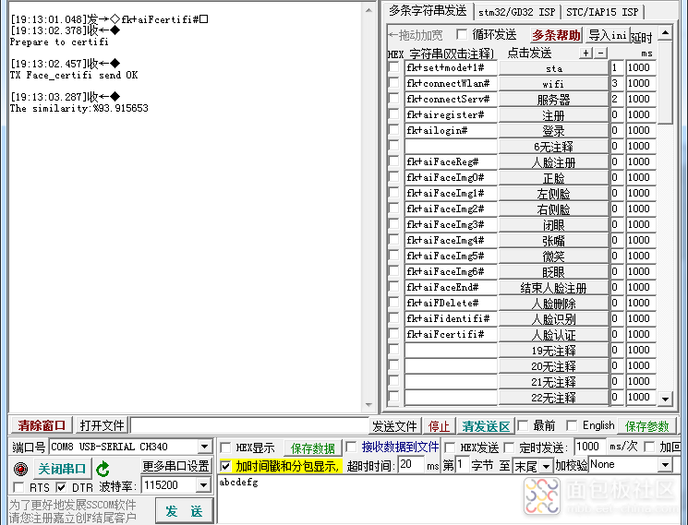Click the 注册 register send button
Viewport: 688px width, 525px height.
554,114
